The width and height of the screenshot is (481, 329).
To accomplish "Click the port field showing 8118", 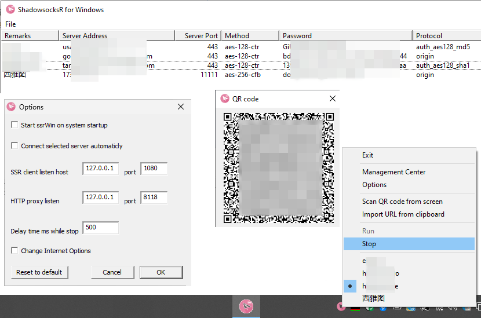I will (154, 198).
